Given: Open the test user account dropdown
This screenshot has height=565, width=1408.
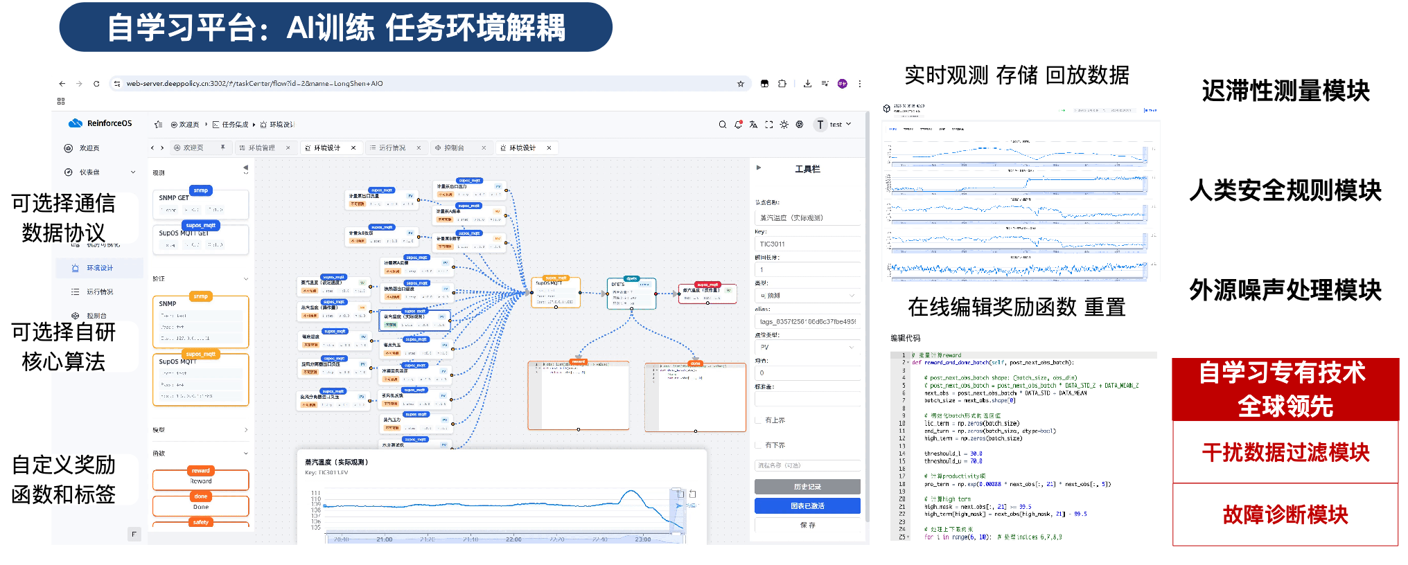Looking at the screenshot, I should coord(834,125).
